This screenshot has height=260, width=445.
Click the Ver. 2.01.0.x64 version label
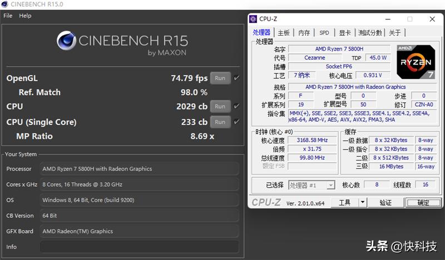tap(305, 203)
